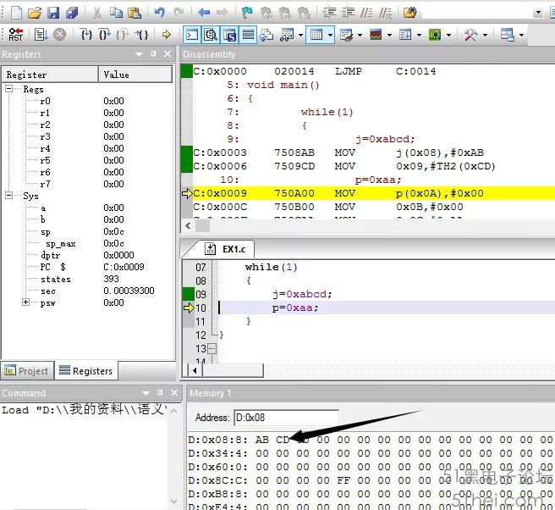Click the Value column header

(135, 75)
